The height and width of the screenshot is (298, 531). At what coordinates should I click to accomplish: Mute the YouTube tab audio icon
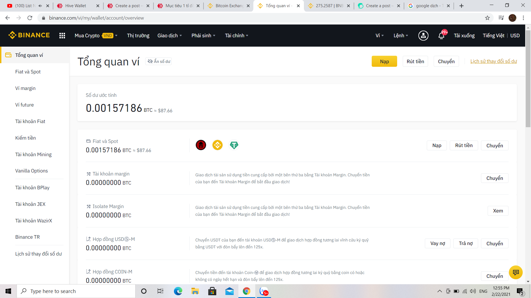point(40,6)
